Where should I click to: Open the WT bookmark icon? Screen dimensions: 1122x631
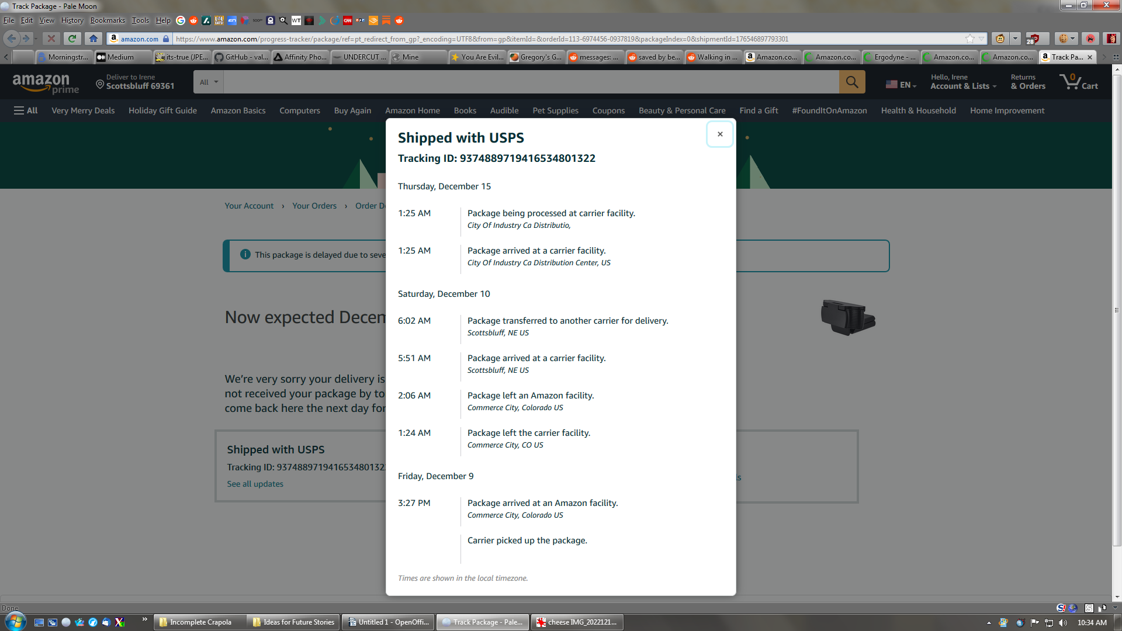pyautogui.click(x=296, y=20)
